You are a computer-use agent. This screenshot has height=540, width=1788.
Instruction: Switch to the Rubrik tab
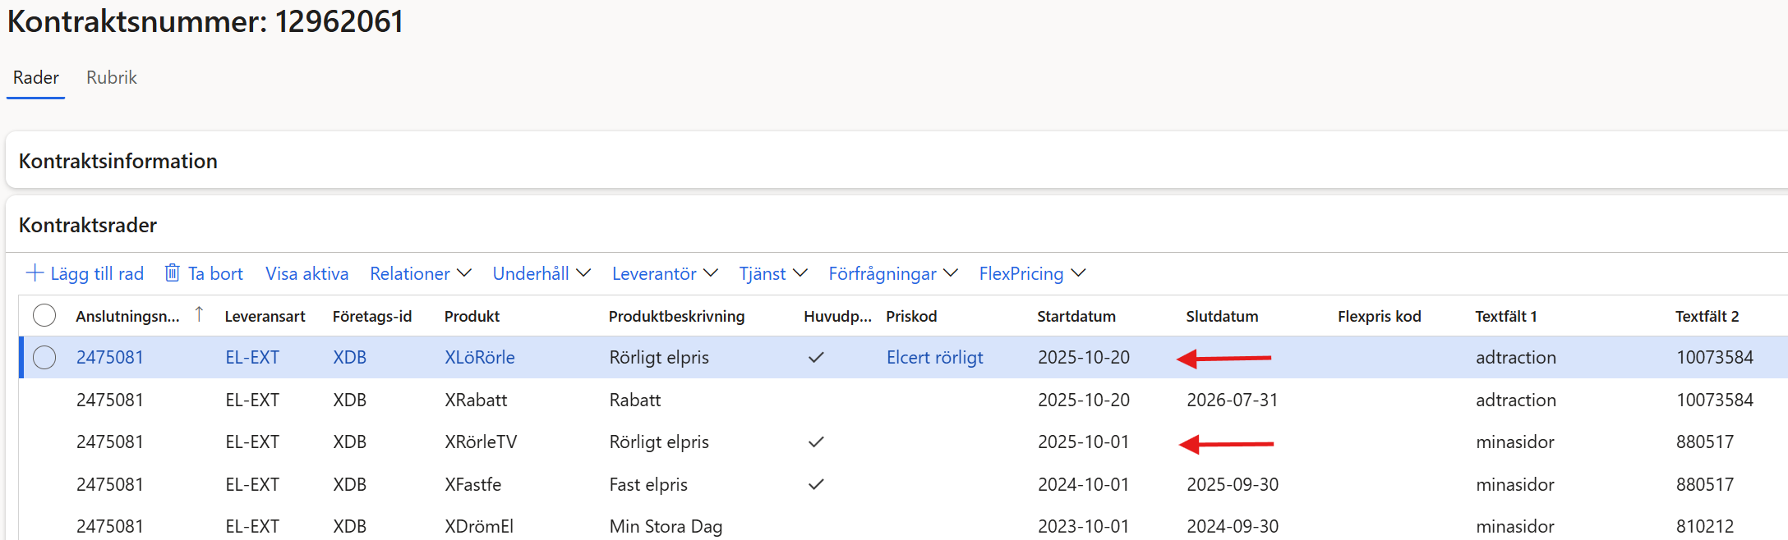[x=112, y=78]
